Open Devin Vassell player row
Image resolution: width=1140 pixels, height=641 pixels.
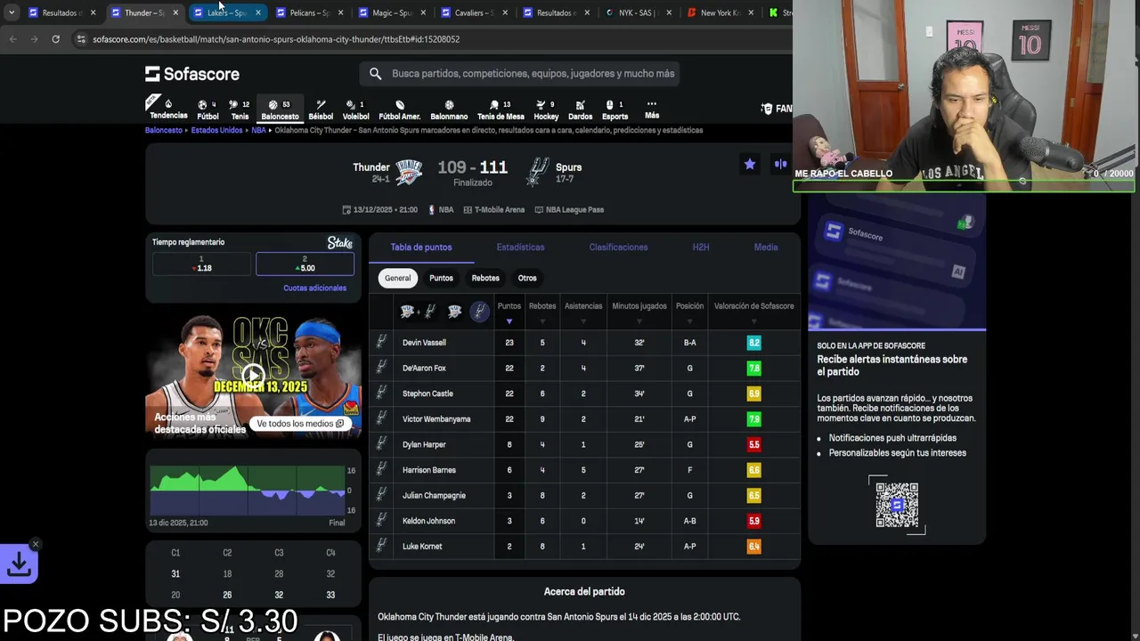[584, 343]
